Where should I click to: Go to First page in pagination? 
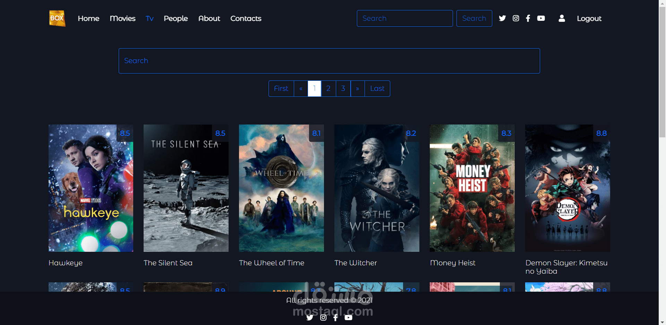(281, 88)
